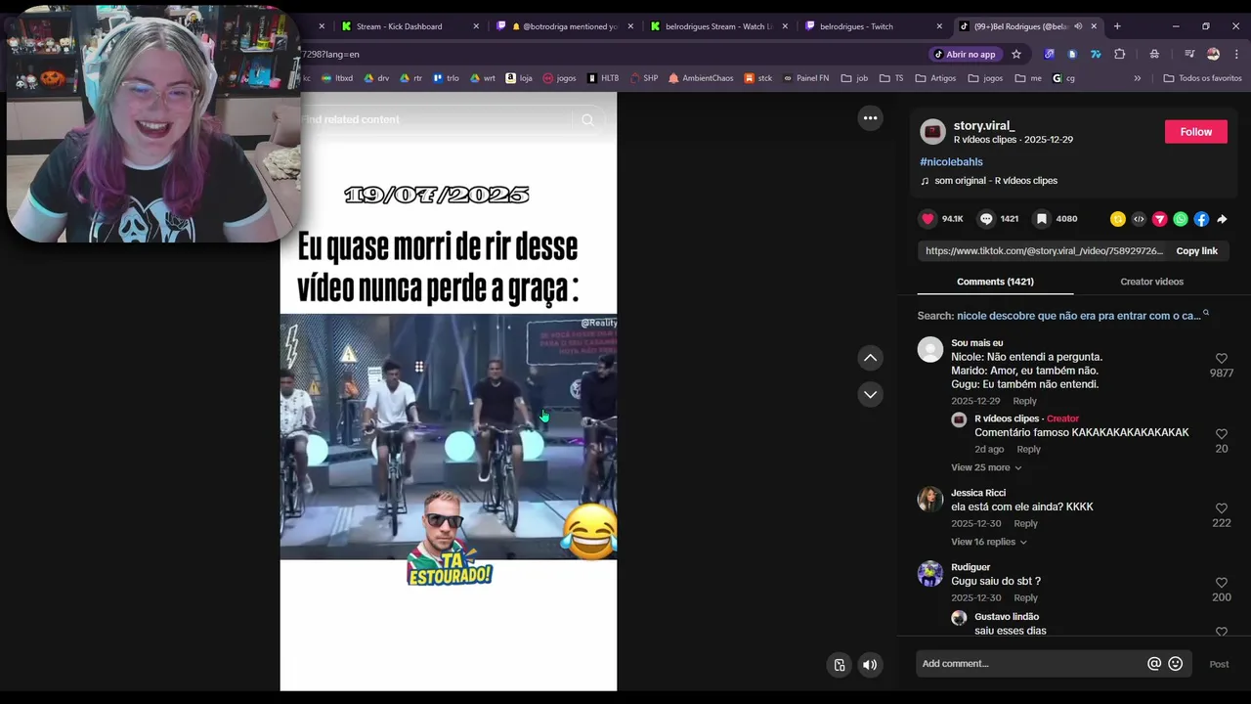Open Jessica Ricci's profile picture
Image resolution: width=1251 pixels, height=704 pixels.
(929, 500)
